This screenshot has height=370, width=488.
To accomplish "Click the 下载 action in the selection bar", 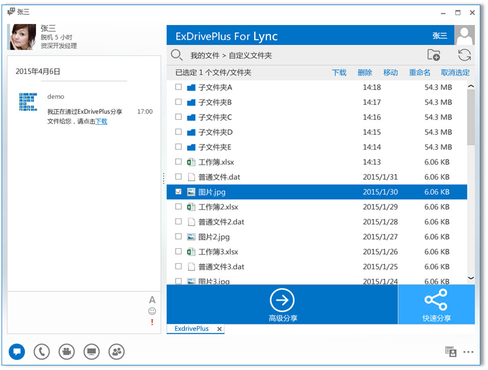I will 339,72.
